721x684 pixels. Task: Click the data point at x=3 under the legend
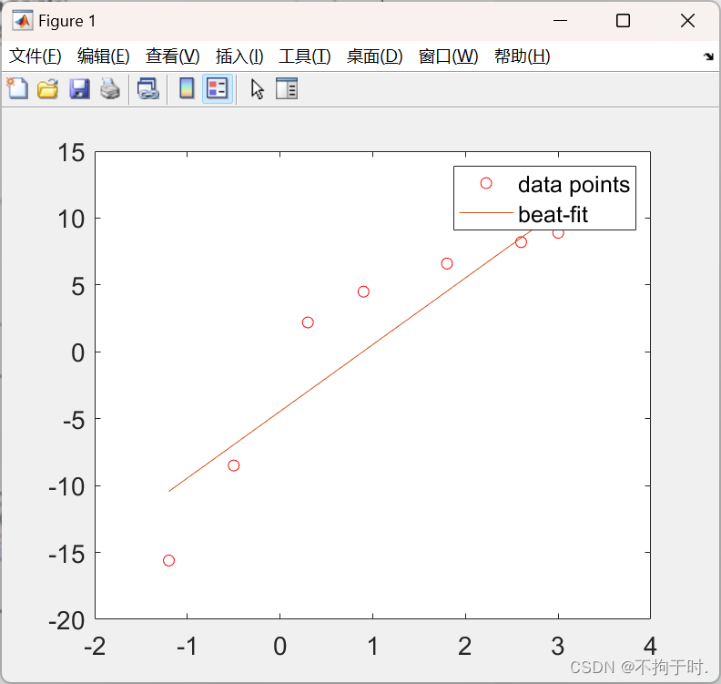point(558,234)
